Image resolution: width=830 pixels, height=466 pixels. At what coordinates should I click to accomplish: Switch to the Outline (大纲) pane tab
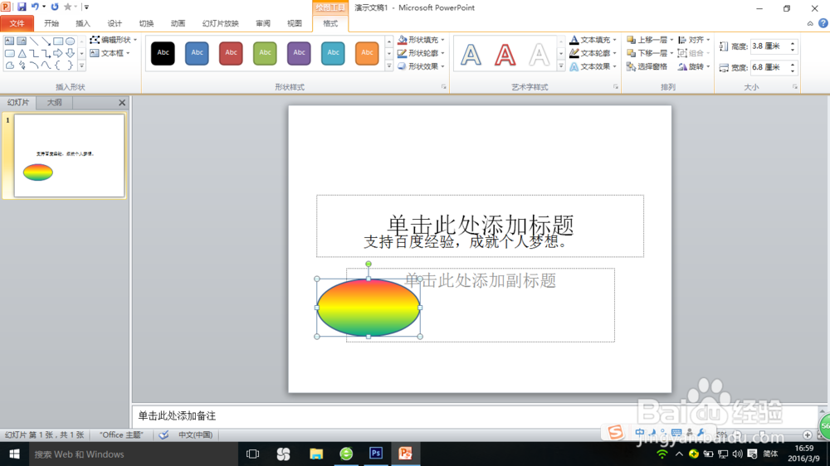55,103
